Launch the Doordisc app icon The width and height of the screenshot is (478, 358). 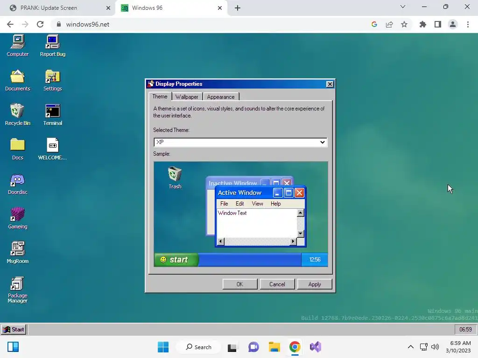(17, 184)
